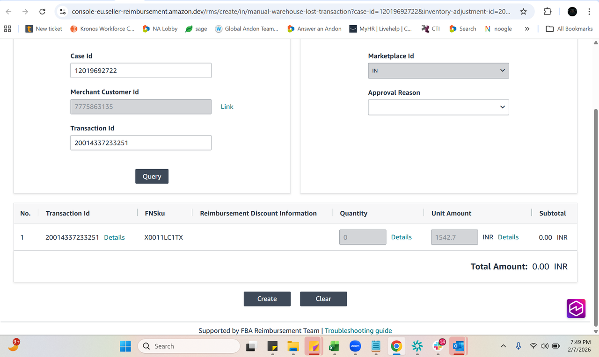This screenshot has height=357, width=599.
Task: Open the volume speaker tray icon
Action: (544, 346)
